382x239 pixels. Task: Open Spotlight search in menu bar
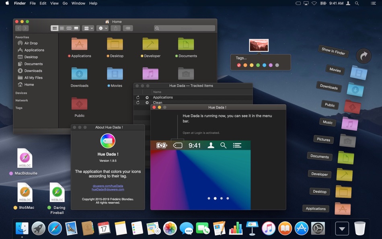point(357,3)
